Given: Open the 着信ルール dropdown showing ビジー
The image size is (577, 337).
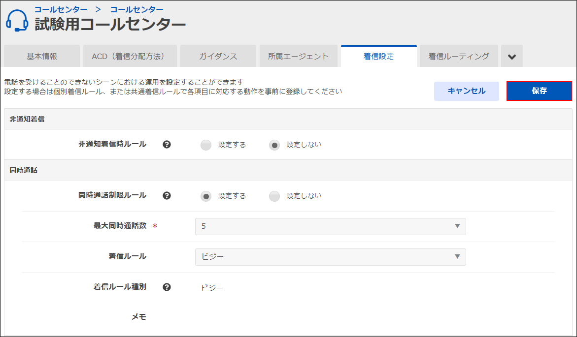Looking at the screenshot, I should pyautogui.click(x=330, y=257).
